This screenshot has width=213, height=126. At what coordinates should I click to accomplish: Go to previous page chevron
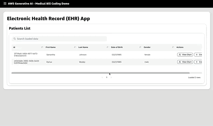click(102, 77)
